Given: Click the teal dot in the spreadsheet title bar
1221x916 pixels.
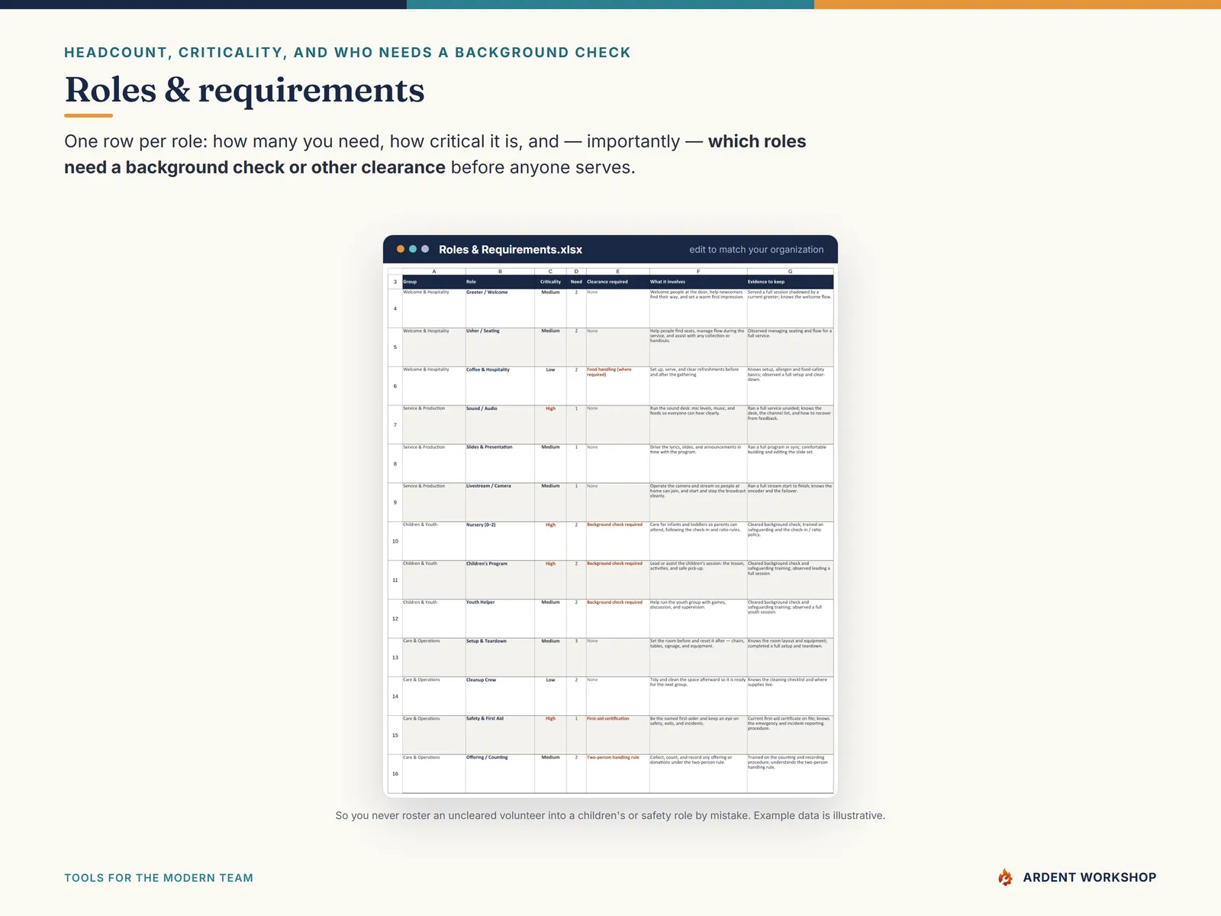Looking at the screenshot, I should click(413, 249).
